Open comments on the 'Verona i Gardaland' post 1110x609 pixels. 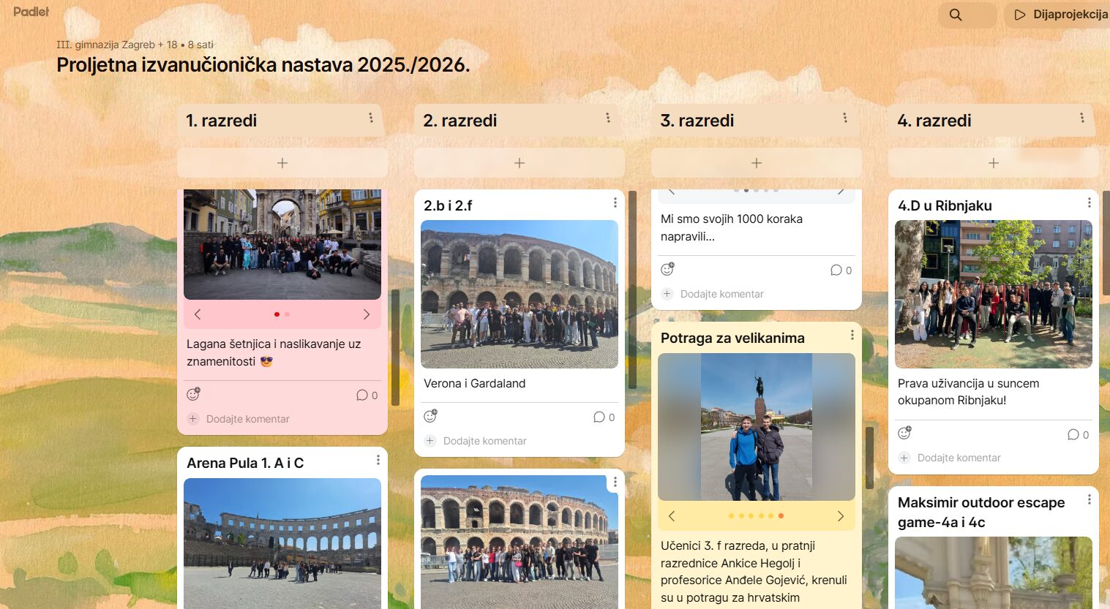point(602,417)
